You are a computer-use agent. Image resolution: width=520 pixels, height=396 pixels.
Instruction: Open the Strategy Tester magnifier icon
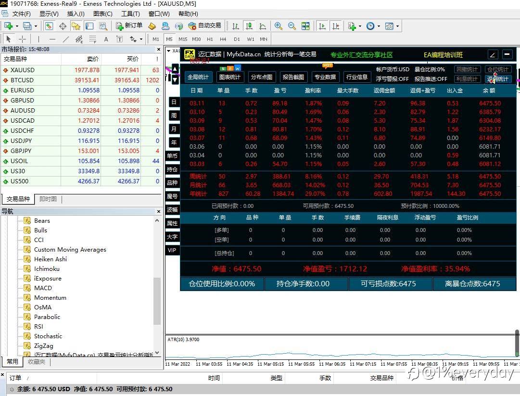click(103, 26)
